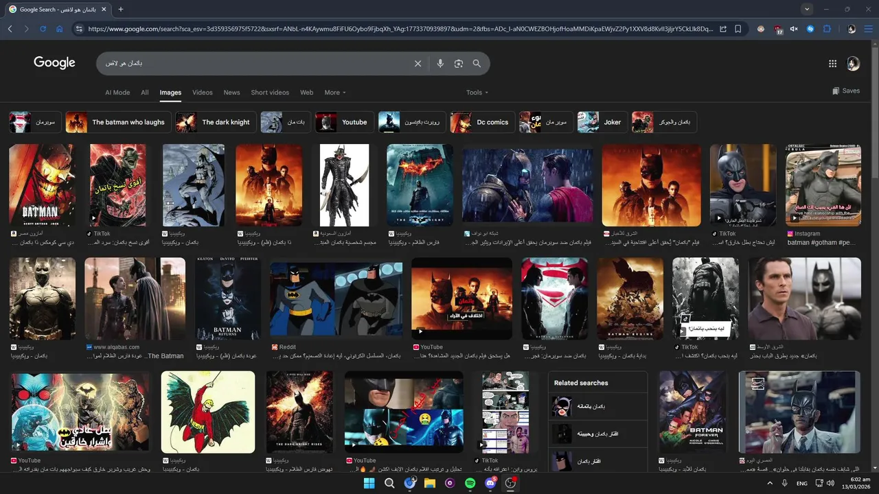Open the first Related searches suggestion row
Screen dimensions: 879x494
(598, 406)
